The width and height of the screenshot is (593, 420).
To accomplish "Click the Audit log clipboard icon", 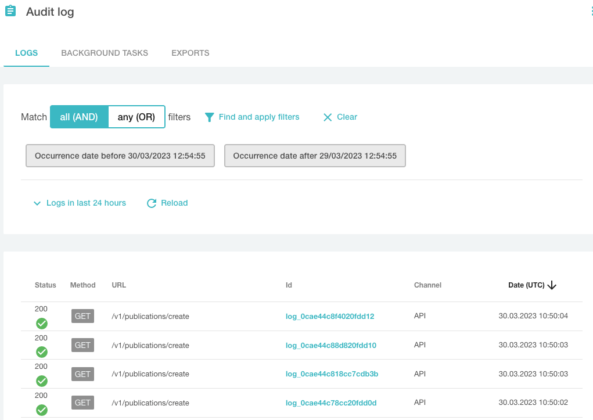I will (10, 12).
